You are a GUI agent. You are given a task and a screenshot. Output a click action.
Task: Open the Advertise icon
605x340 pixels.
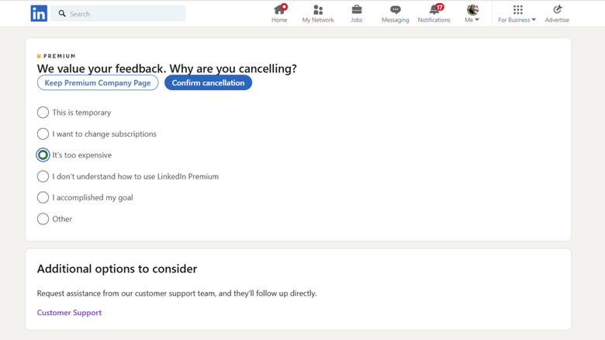point(557,9)
